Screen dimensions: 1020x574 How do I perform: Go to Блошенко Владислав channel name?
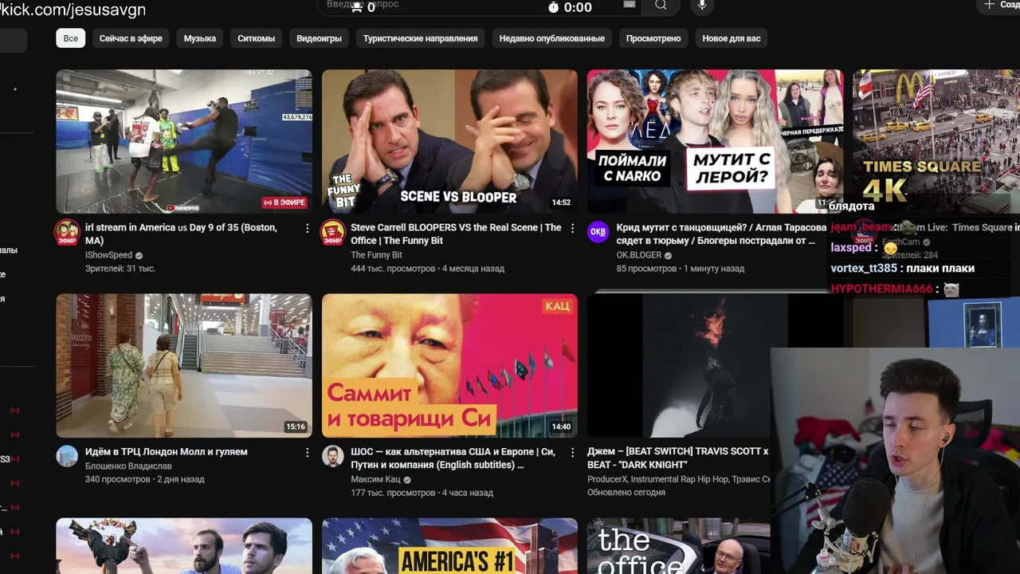click(x=128, y=466)
